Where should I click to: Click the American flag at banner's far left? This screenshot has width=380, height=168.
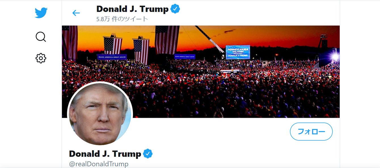pyautogui.click(x=69, y=43)
